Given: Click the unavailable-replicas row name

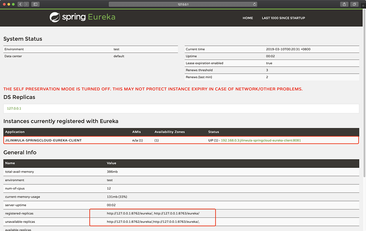Looking at the screenshot, I should click(20, 222).
